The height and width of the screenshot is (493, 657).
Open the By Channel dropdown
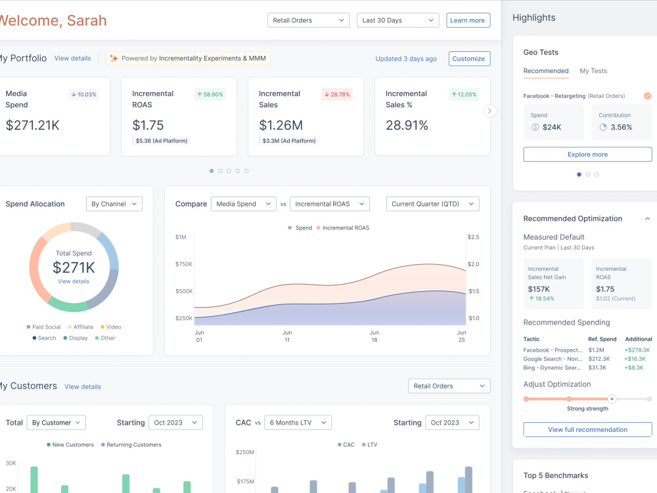[x=114, y=204]
